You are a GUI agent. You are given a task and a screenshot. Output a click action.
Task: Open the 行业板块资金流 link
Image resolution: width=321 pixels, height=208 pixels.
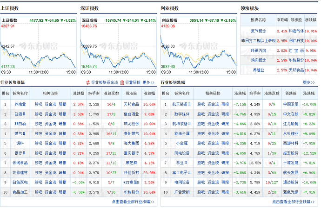[105, 82]
